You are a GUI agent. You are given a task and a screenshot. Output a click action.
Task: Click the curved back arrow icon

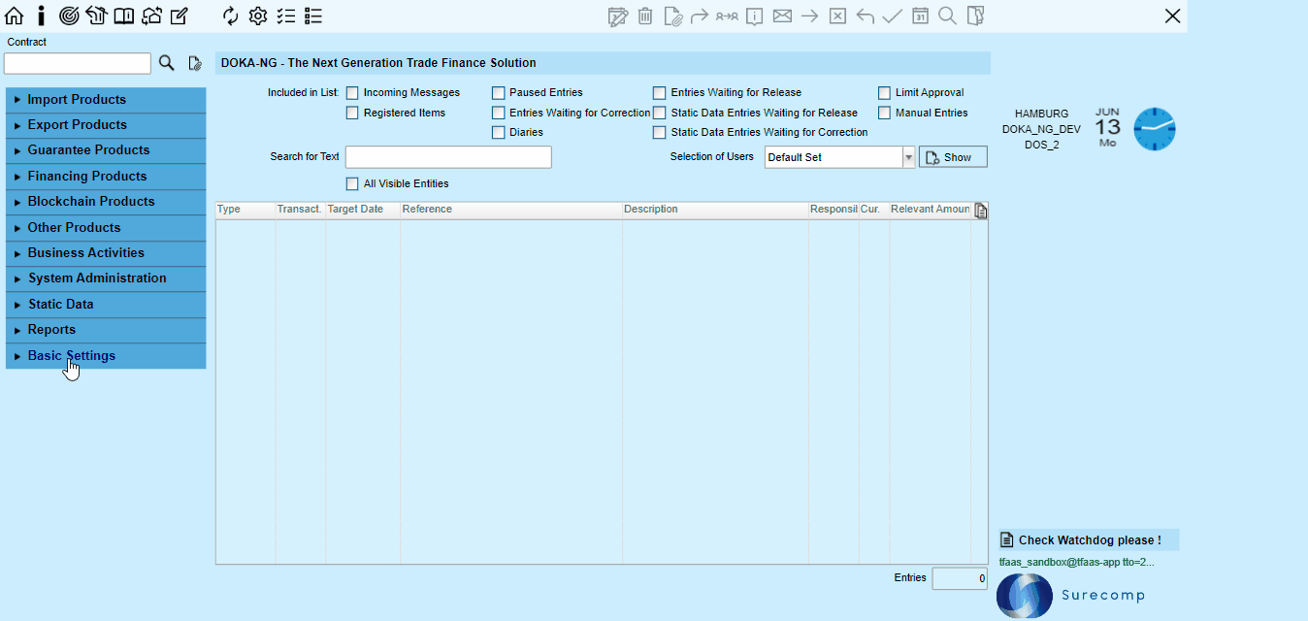[x=866, y=16]
